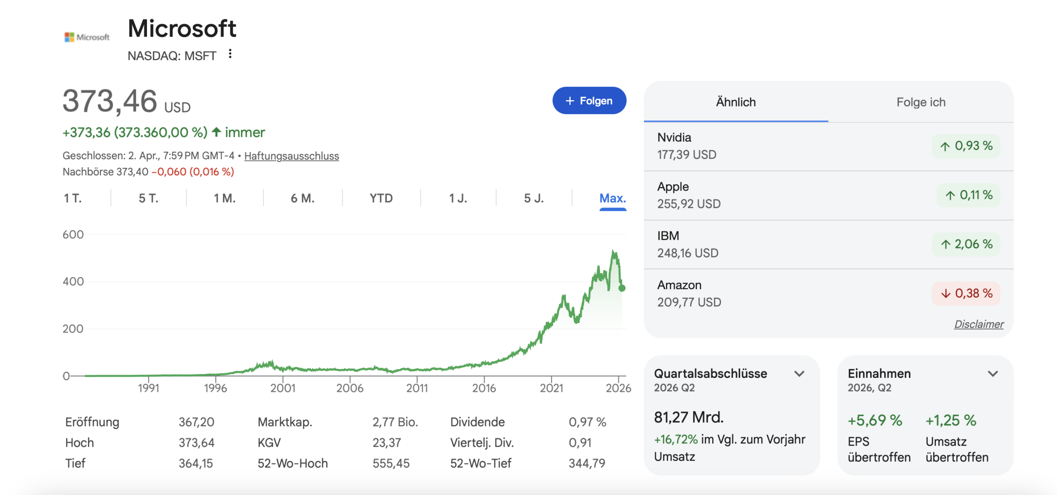Show the 5 J. chart range
The height and width of the screenshot is (495, 1057).
point(533,198)
